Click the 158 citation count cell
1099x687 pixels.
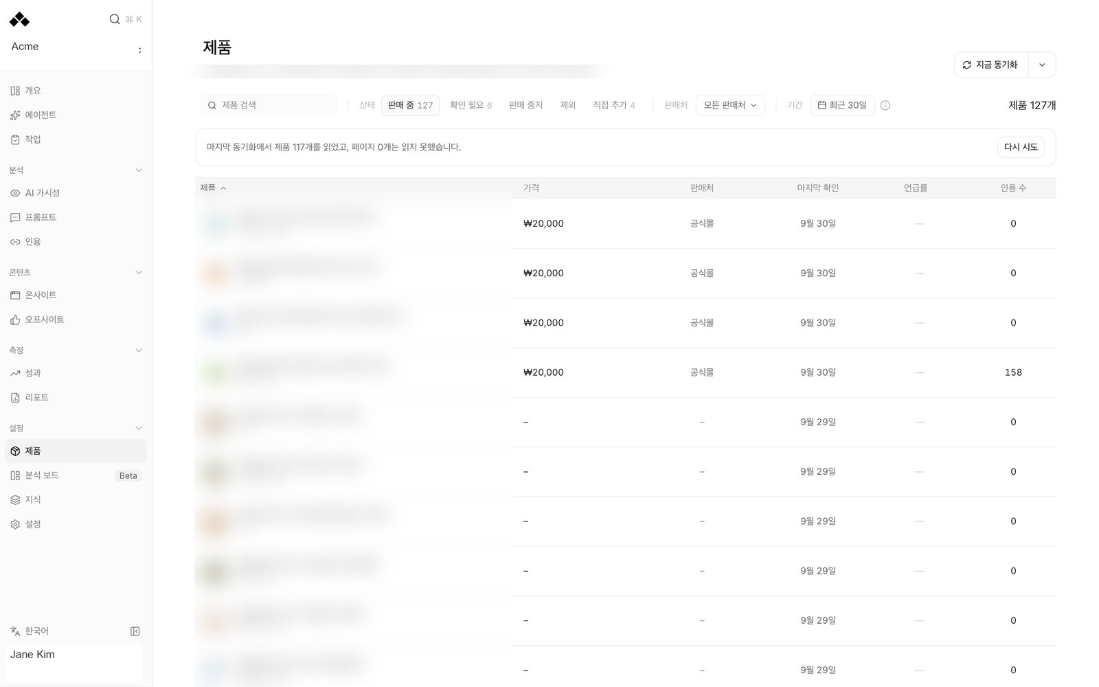1013,372
